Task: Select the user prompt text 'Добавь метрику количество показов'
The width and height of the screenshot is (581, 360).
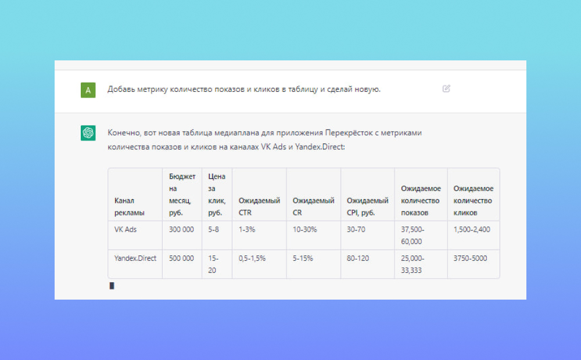Action: (x=176, y=89)
